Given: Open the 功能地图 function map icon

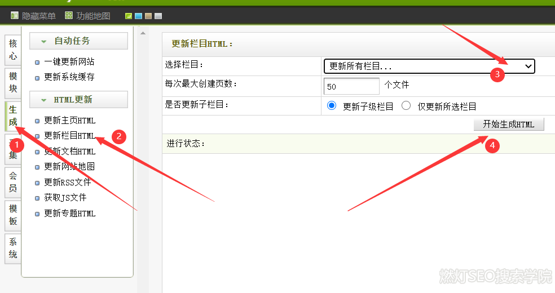Looking at the screenshot, I should 69,16.
